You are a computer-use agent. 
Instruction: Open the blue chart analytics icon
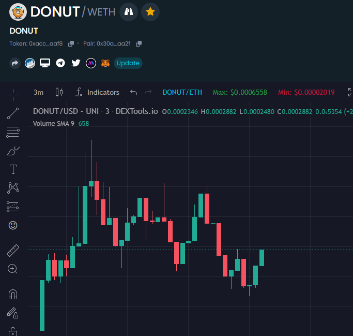click(x=30, y=63)
